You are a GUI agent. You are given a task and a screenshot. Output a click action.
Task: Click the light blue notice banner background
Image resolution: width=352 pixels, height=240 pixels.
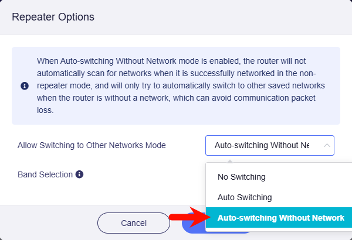pos(176,85)
